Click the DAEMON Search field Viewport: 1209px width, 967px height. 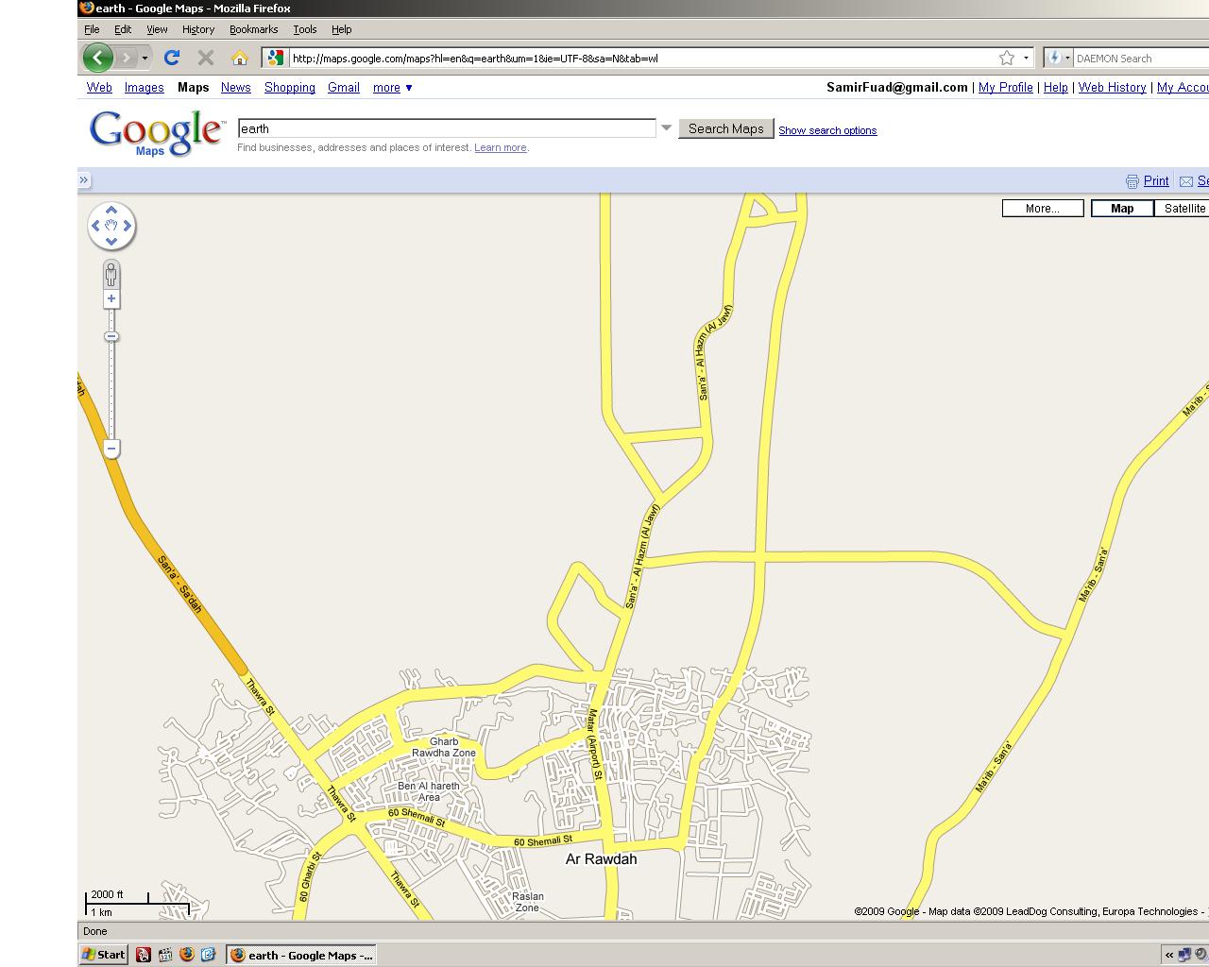coord(1141,58)
